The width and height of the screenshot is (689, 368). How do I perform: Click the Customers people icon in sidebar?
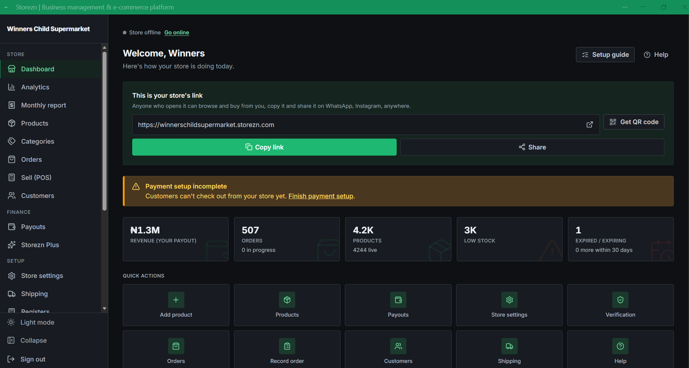click(x=12, y=196)
